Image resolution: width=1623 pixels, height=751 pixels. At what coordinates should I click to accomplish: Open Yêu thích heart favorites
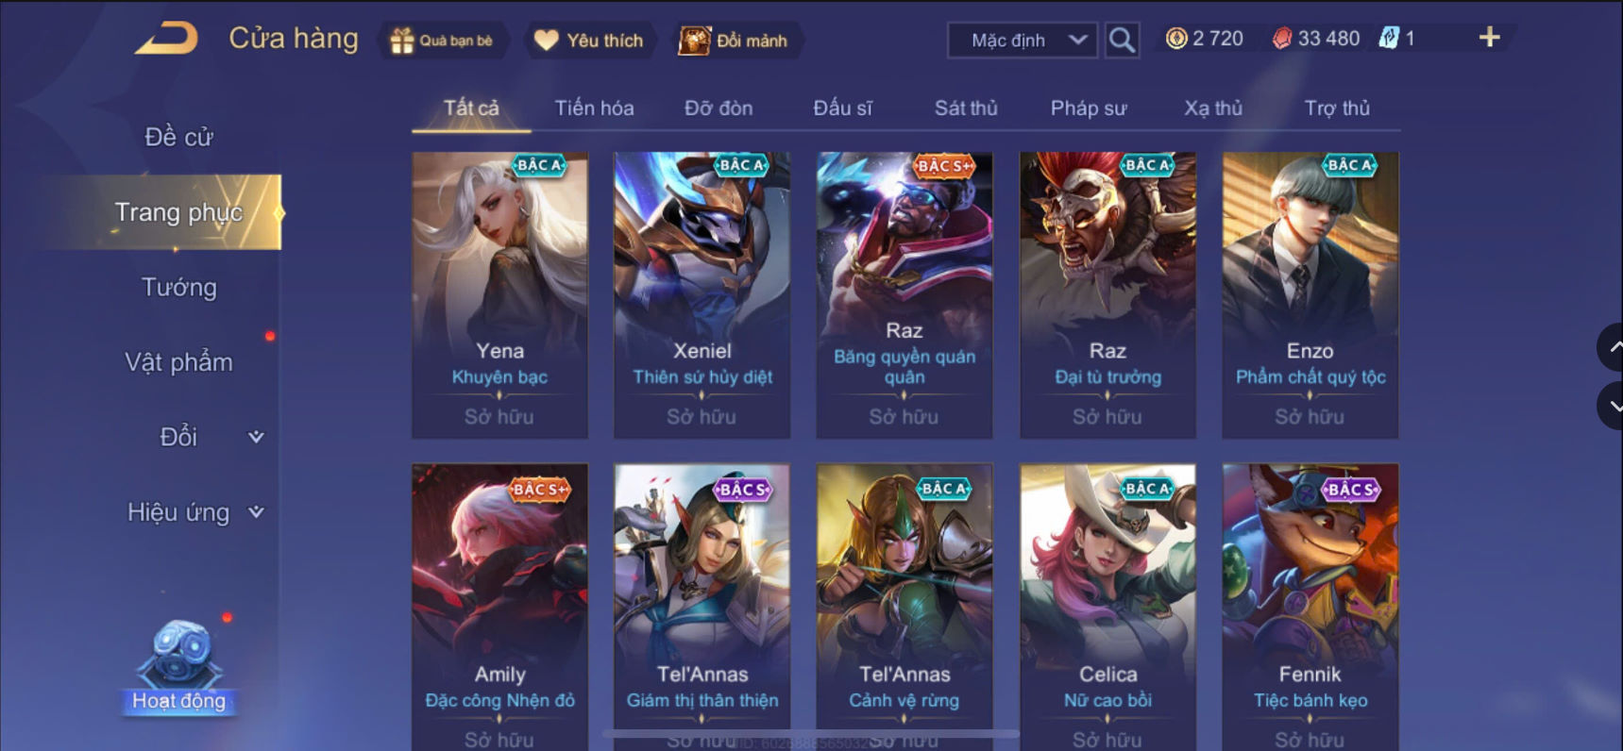pos(547,41)
